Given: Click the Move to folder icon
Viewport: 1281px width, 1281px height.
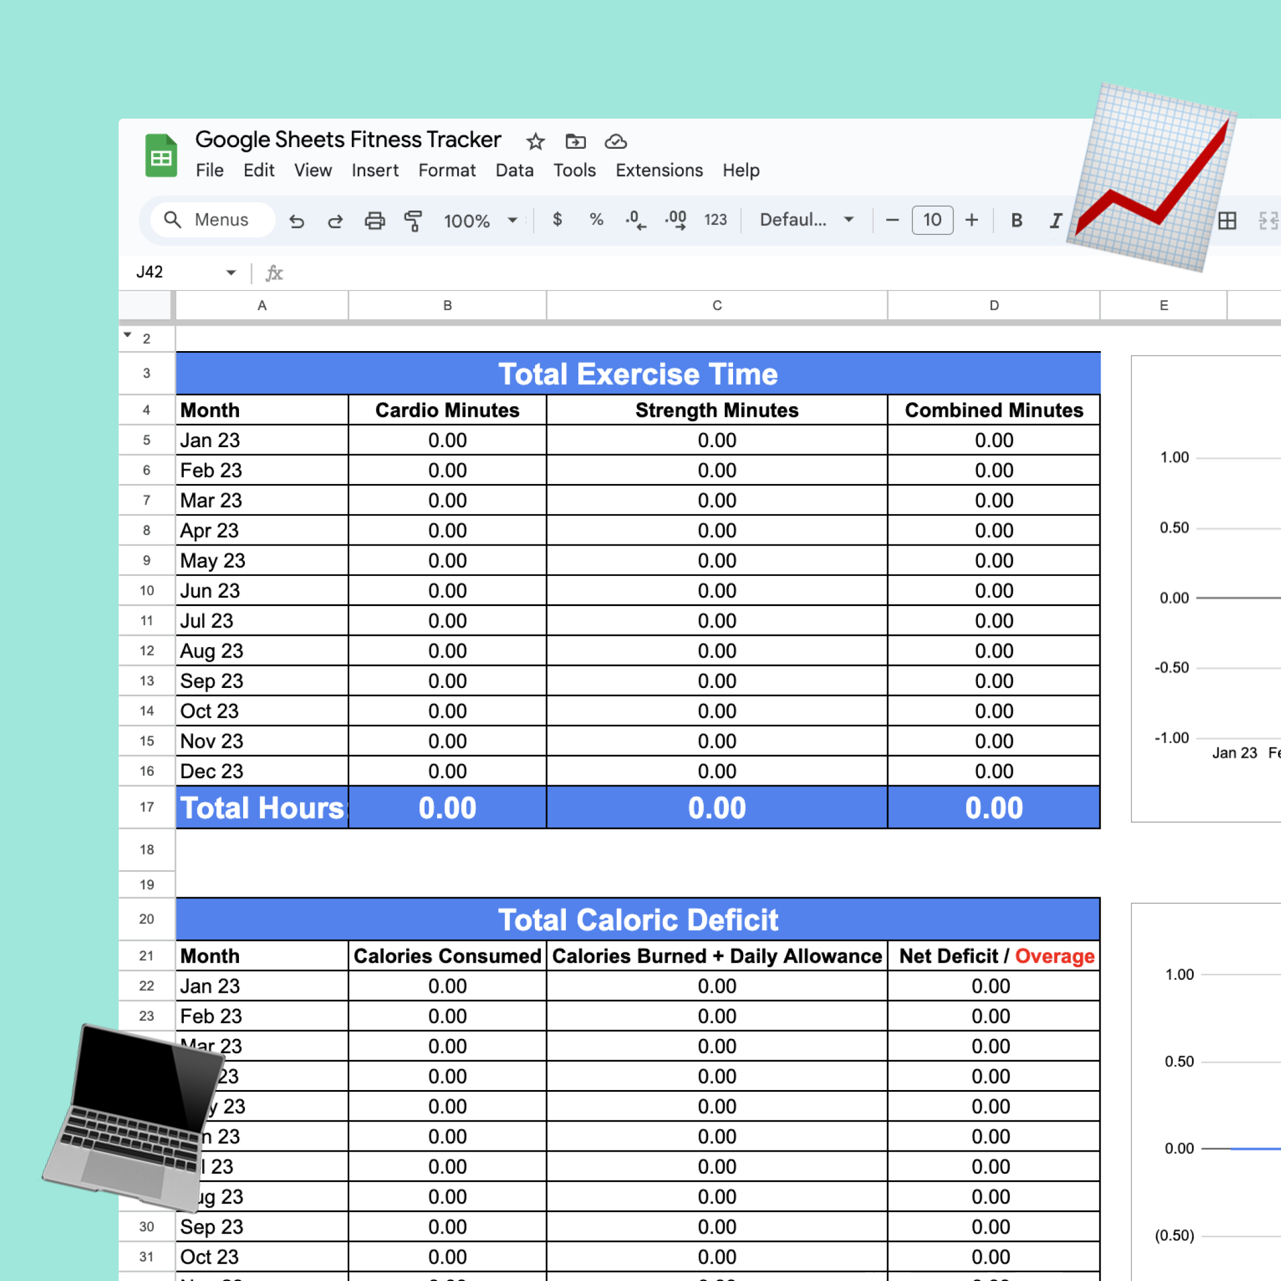Looking at the screenshot, I should pos(575,141).
